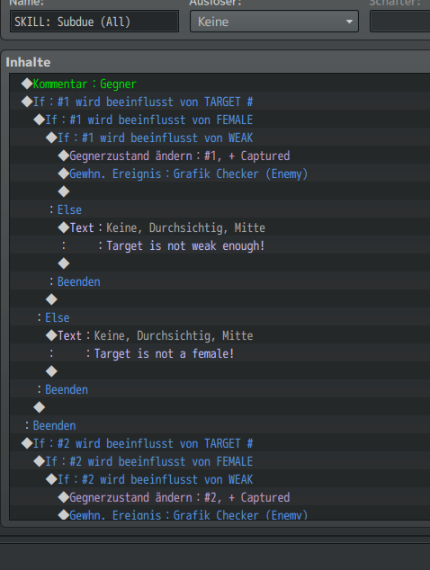Click the dropdown arrow next to Keine
The width and height of the screenshot is (430, 570).
pos(349,22)
